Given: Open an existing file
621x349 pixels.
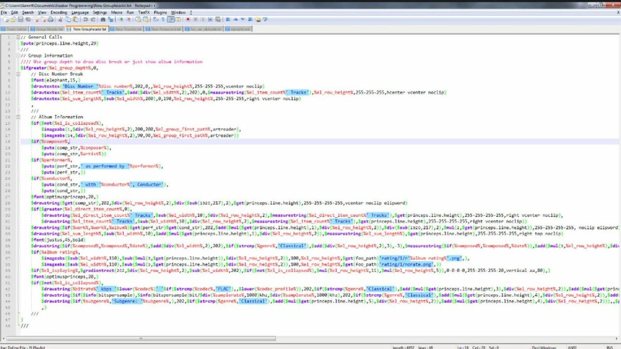Looking at the screenshot, I should pos(14,20).
